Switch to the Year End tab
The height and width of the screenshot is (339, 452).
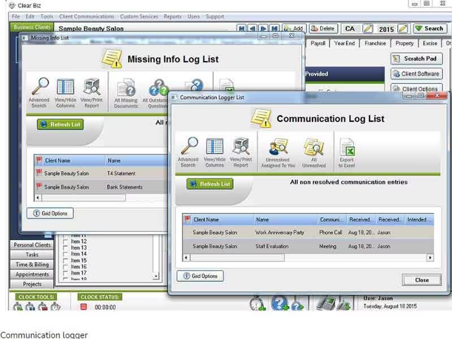tap(344, 44)
